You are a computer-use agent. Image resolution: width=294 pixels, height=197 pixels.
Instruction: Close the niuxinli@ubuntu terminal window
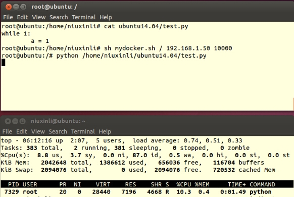pos(8,121)
